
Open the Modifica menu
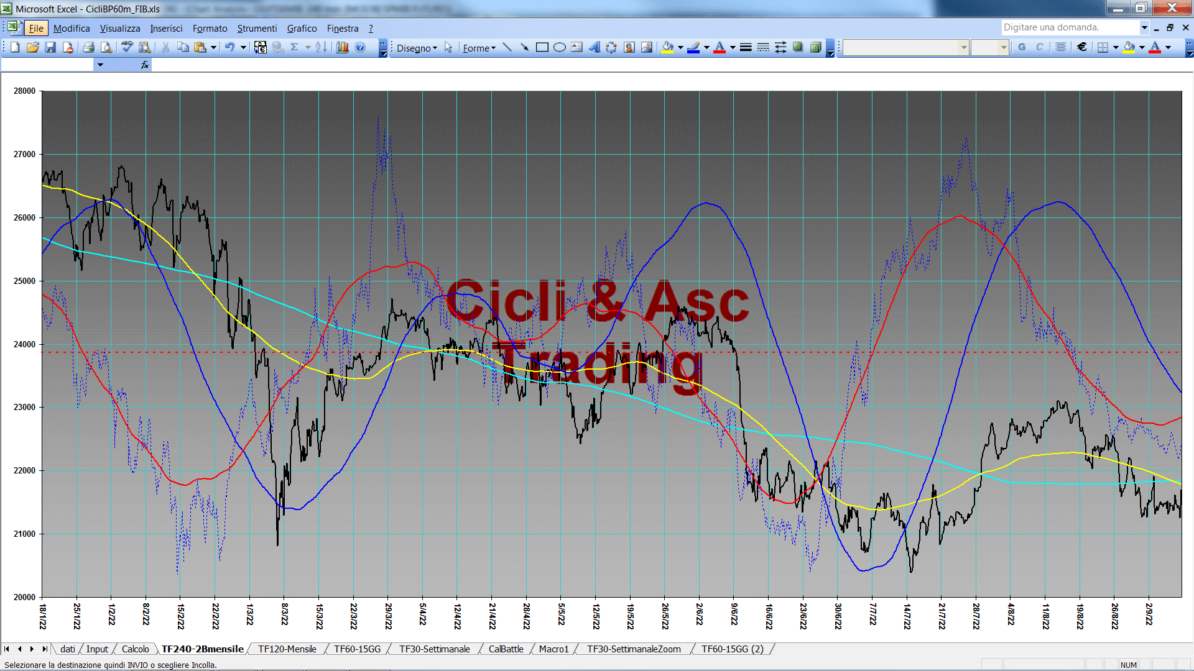pos(72,29)
